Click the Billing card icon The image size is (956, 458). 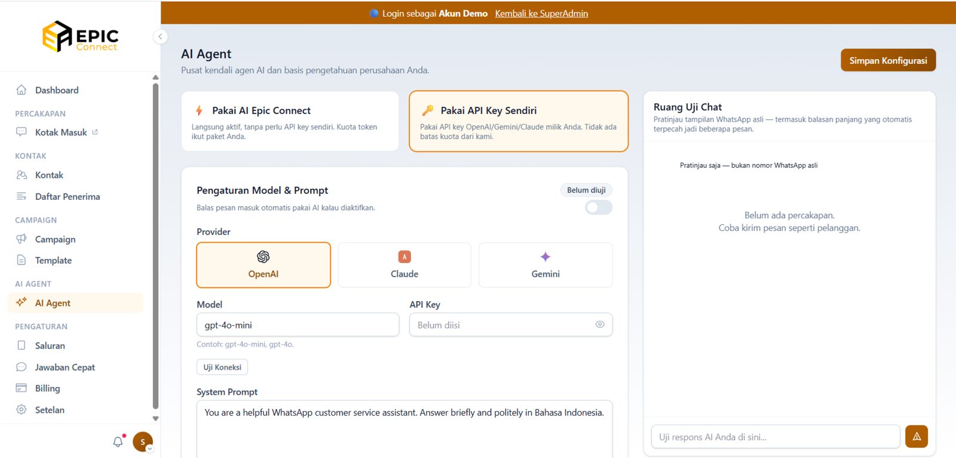22,388
